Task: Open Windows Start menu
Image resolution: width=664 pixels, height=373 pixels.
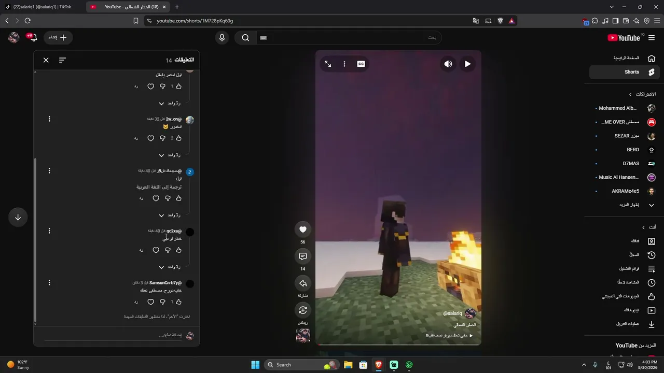Action: pyautogui.click(x=255, y=365)
